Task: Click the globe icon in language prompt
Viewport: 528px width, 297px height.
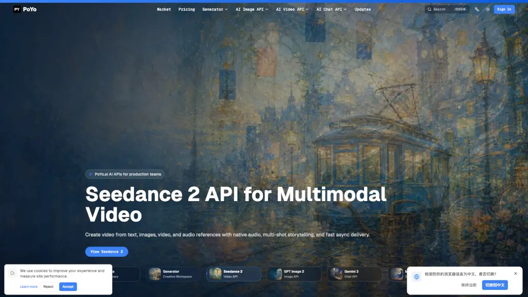Action: pos(417,276)
